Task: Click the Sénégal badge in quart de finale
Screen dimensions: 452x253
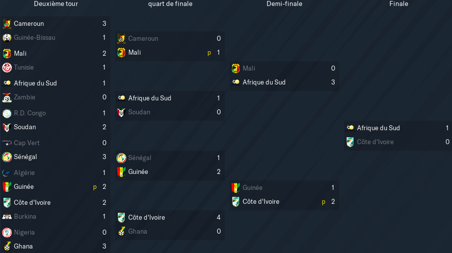Action: pyautogui.click(x=121, y=158)
